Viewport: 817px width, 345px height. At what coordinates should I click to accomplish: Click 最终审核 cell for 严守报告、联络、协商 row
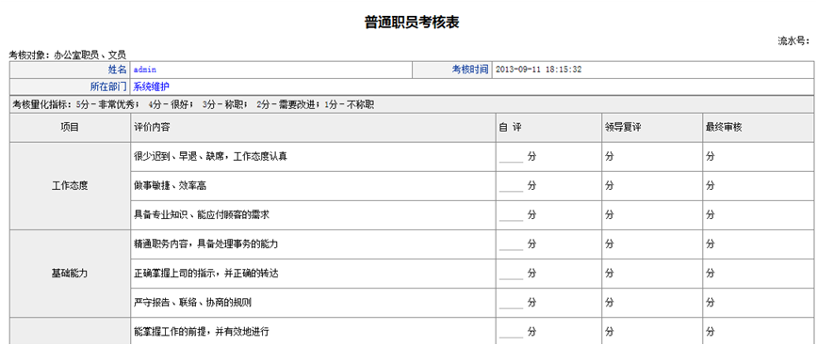click(759, 303)
